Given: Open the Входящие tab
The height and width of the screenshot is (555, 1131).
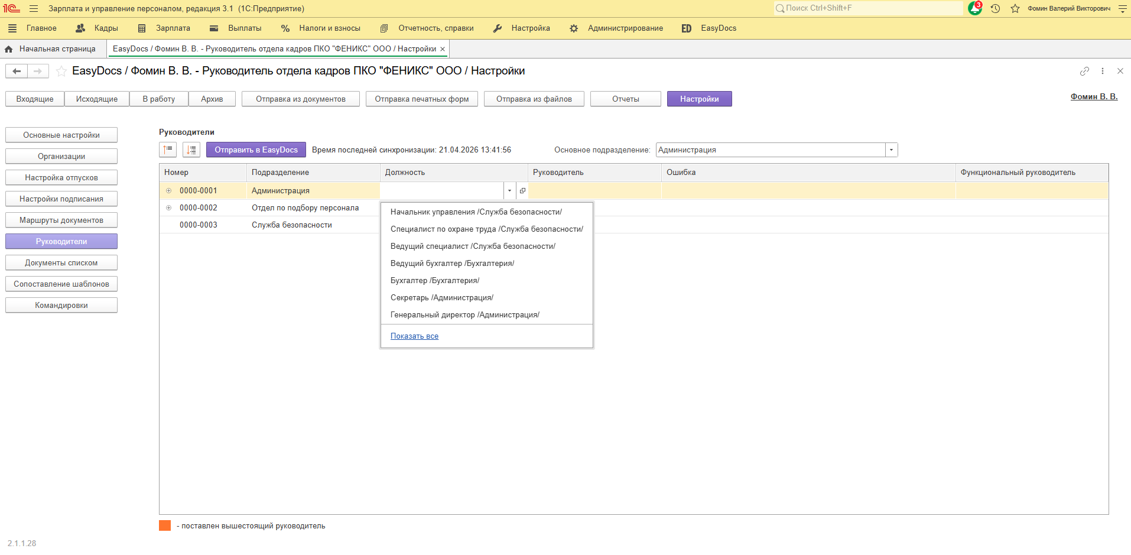Looking at the screenshot, I should coord(35,99).
